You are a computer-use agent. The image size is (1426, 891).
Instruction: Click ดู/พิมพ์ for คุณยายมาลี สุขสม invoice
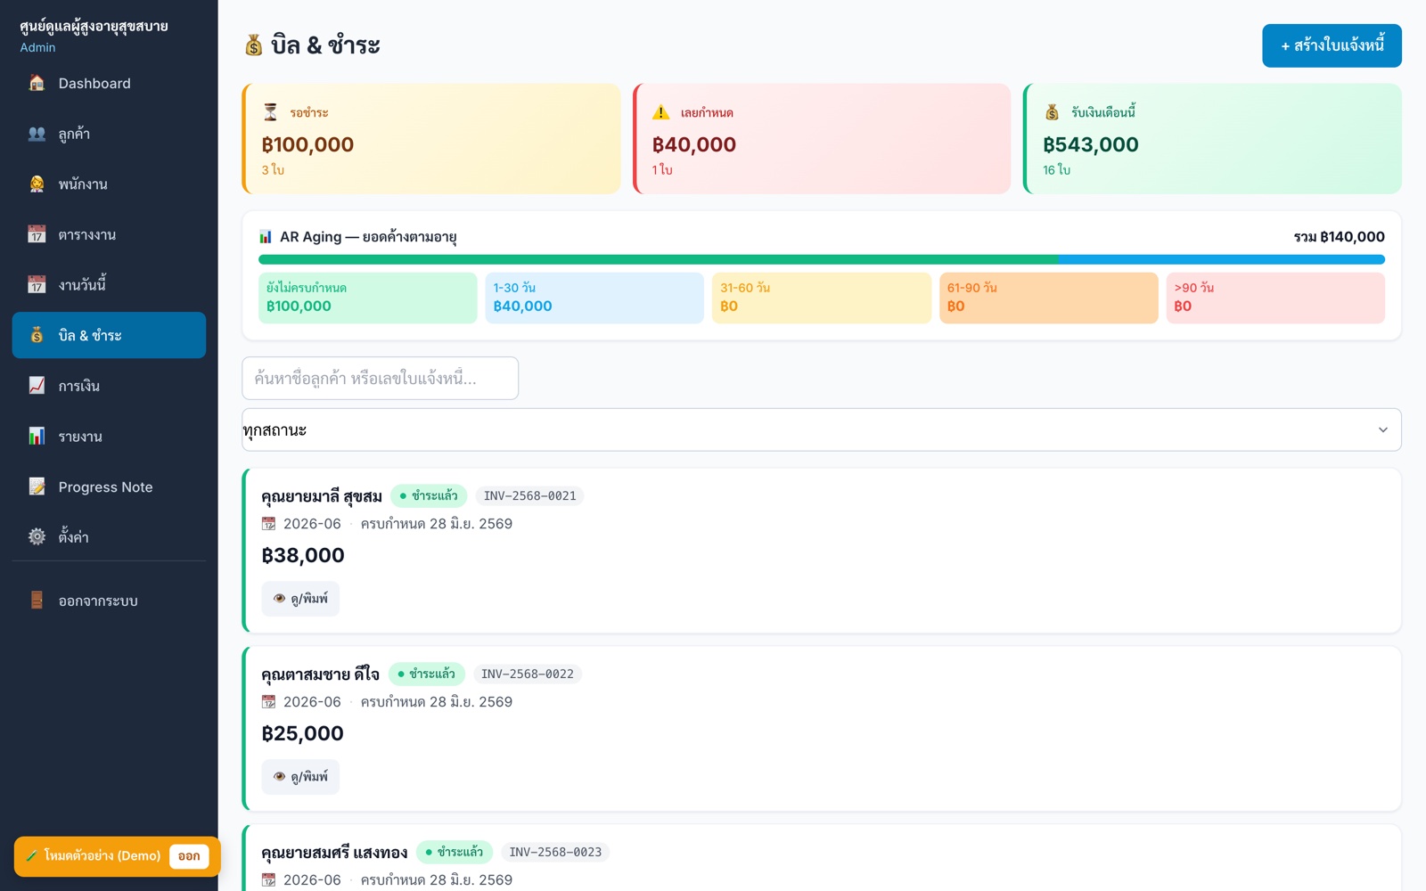click(x=300, y=599)
